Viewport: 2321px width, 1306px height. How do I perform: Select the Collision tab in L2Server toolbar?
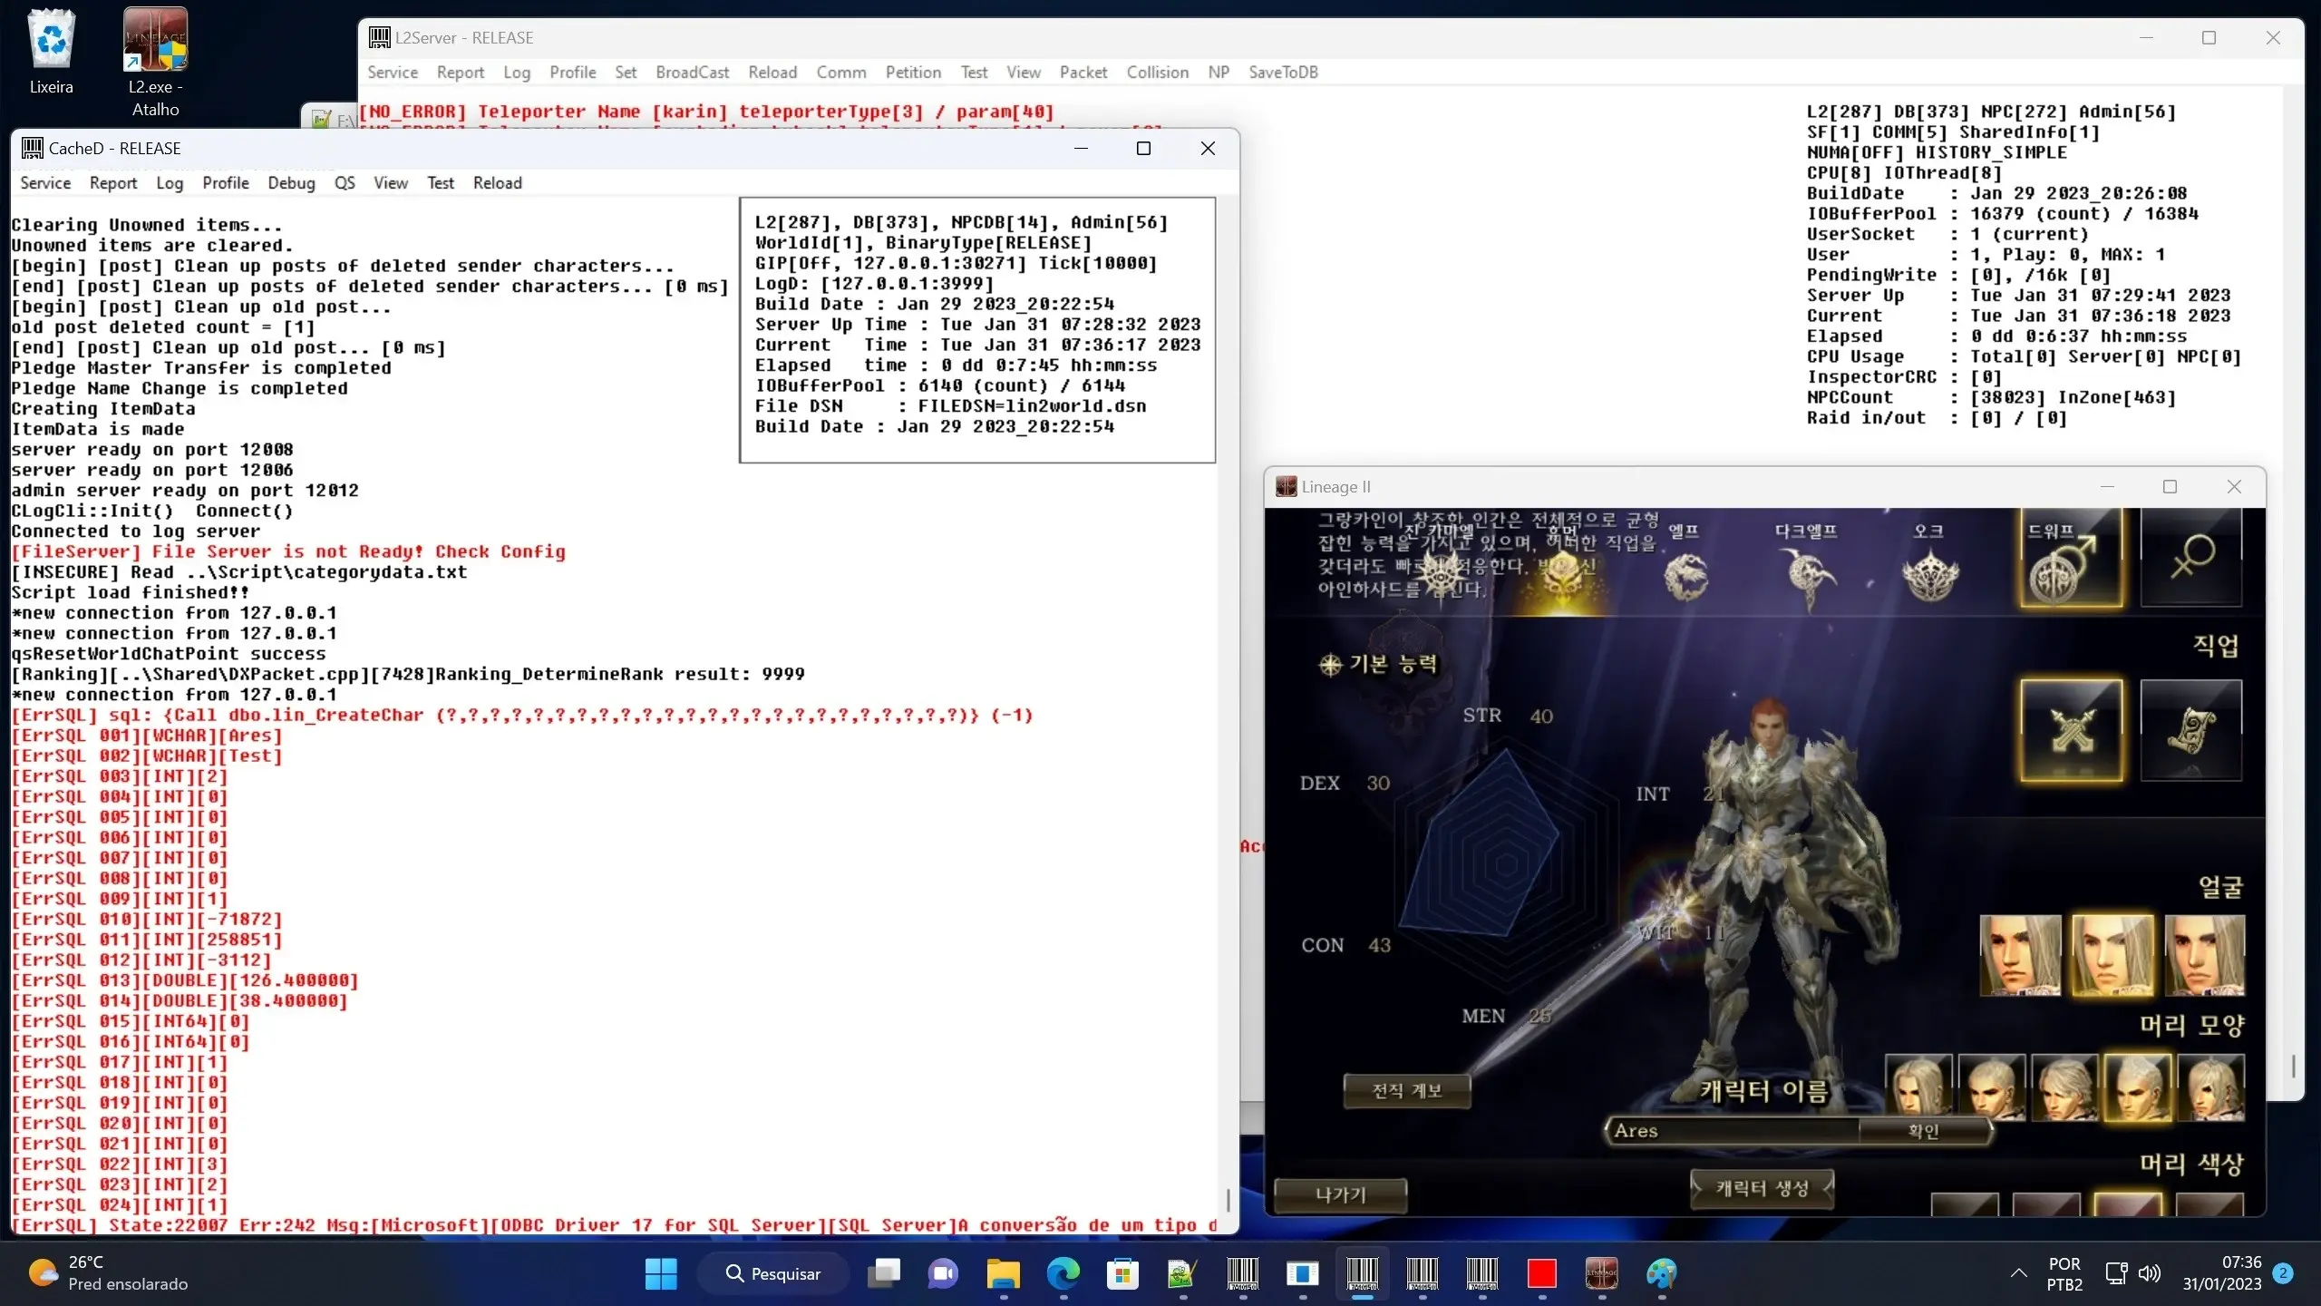(1157, 72)
